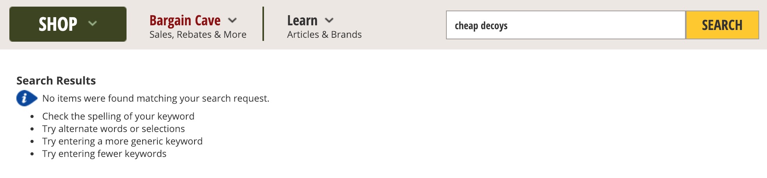This screenshot has height=178, width=767.
Task: Expand the Bargain Cave chevron arrow
Action: (x=232, y=20)
